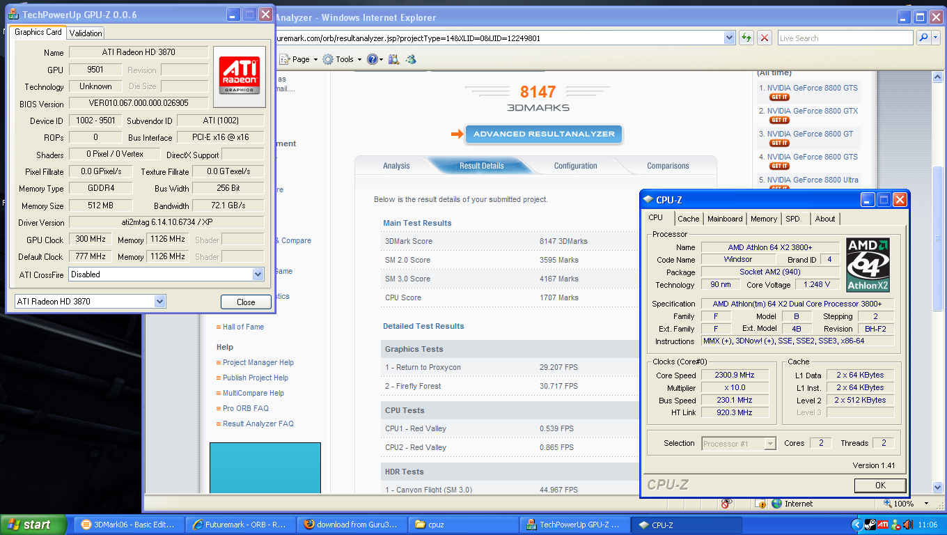Click the Advanced ResultAnalyzer button

click(x=544, y=134)
